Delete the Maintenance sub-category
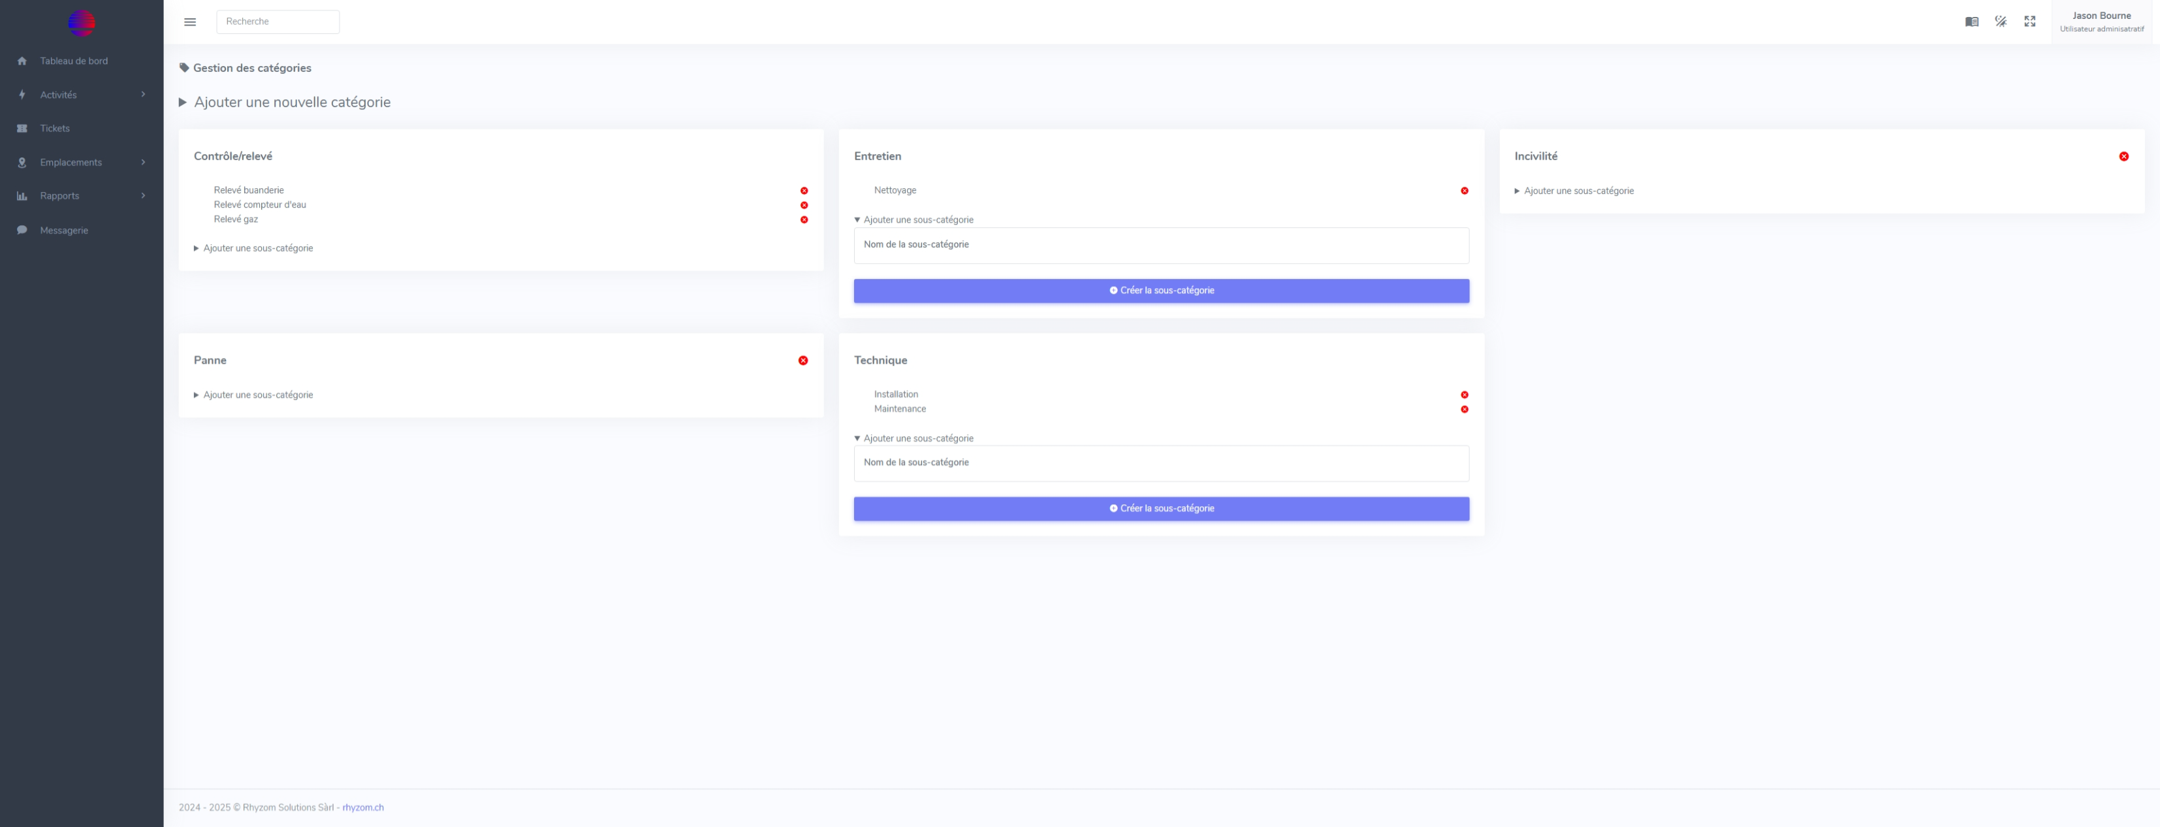Image resolution: width=2160 pixels, height=827 pixels. click(x=1464, y=410)
